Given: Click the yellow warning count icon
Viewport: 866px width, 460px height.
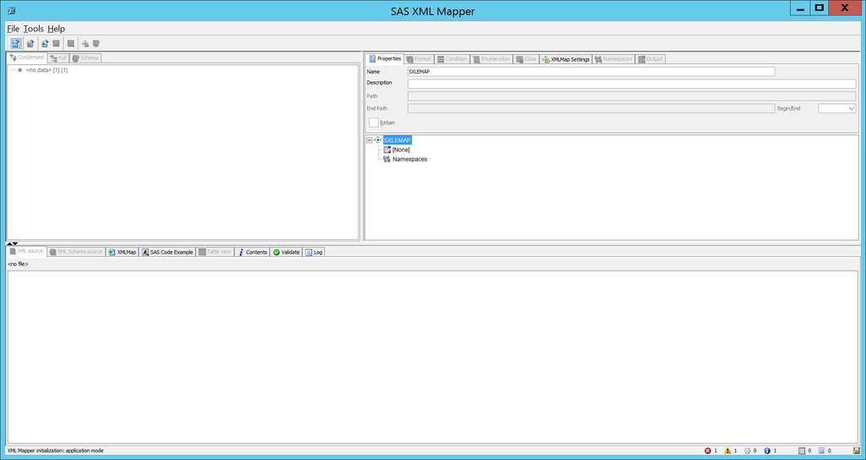Looking at the screenshot, I should [727, 451].
